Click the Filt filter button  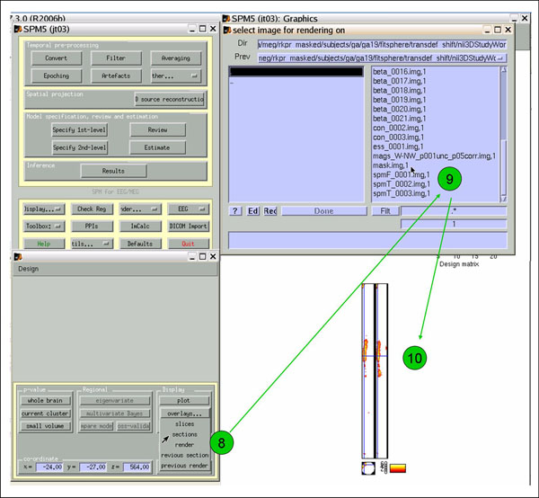tap(384, 210)
